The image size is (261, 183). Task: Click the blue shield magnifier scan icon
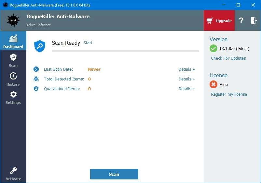point(40,46)
